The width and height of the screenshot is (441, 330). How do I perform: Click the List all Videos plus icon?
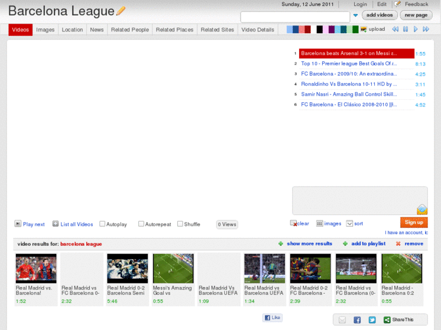click(55, 224)
